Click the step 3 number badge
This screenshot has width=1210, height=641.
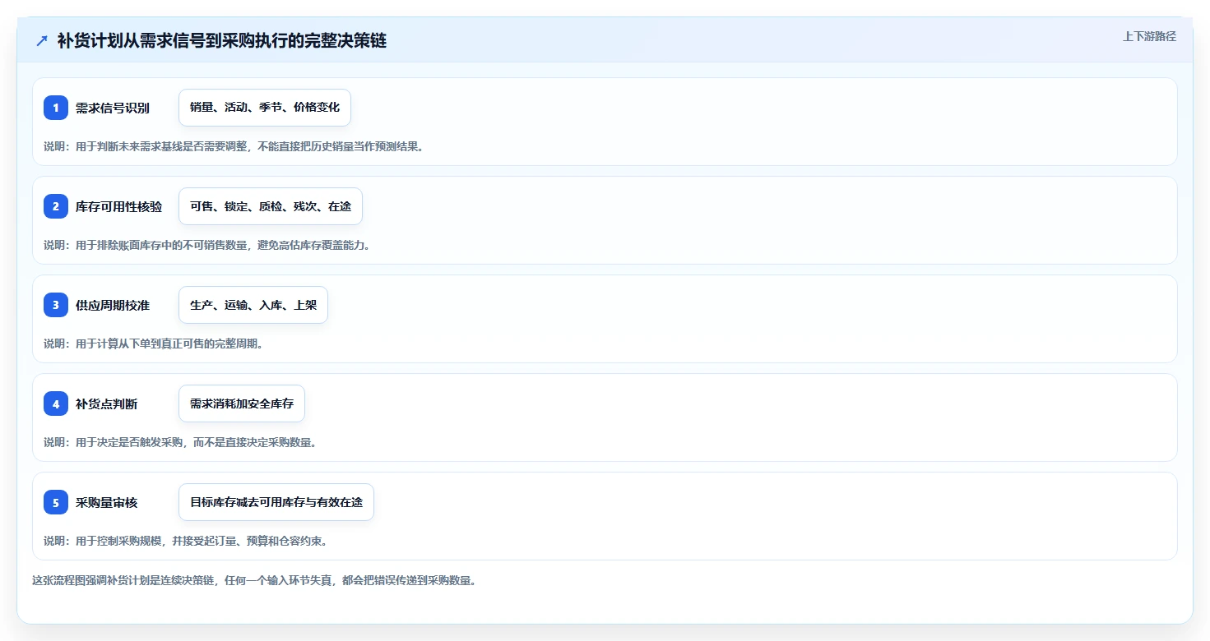tap(56, 305)
